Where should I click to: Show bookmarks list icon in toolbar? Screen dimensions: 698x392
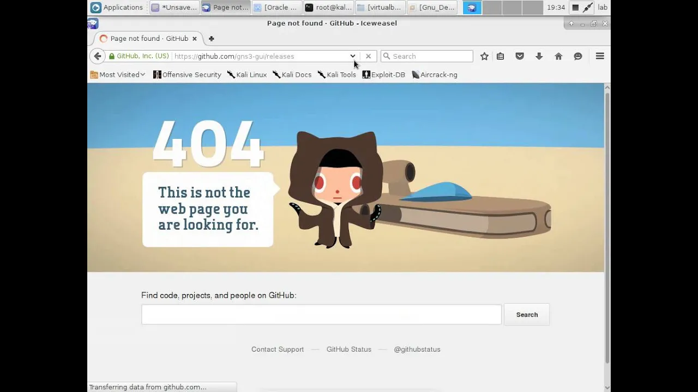coord(500,56)
